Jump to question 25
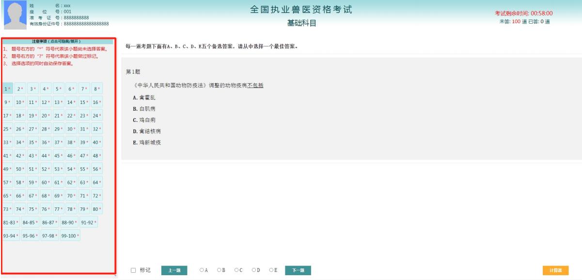The width and height of the screenshot is (582, 280). 8,129
